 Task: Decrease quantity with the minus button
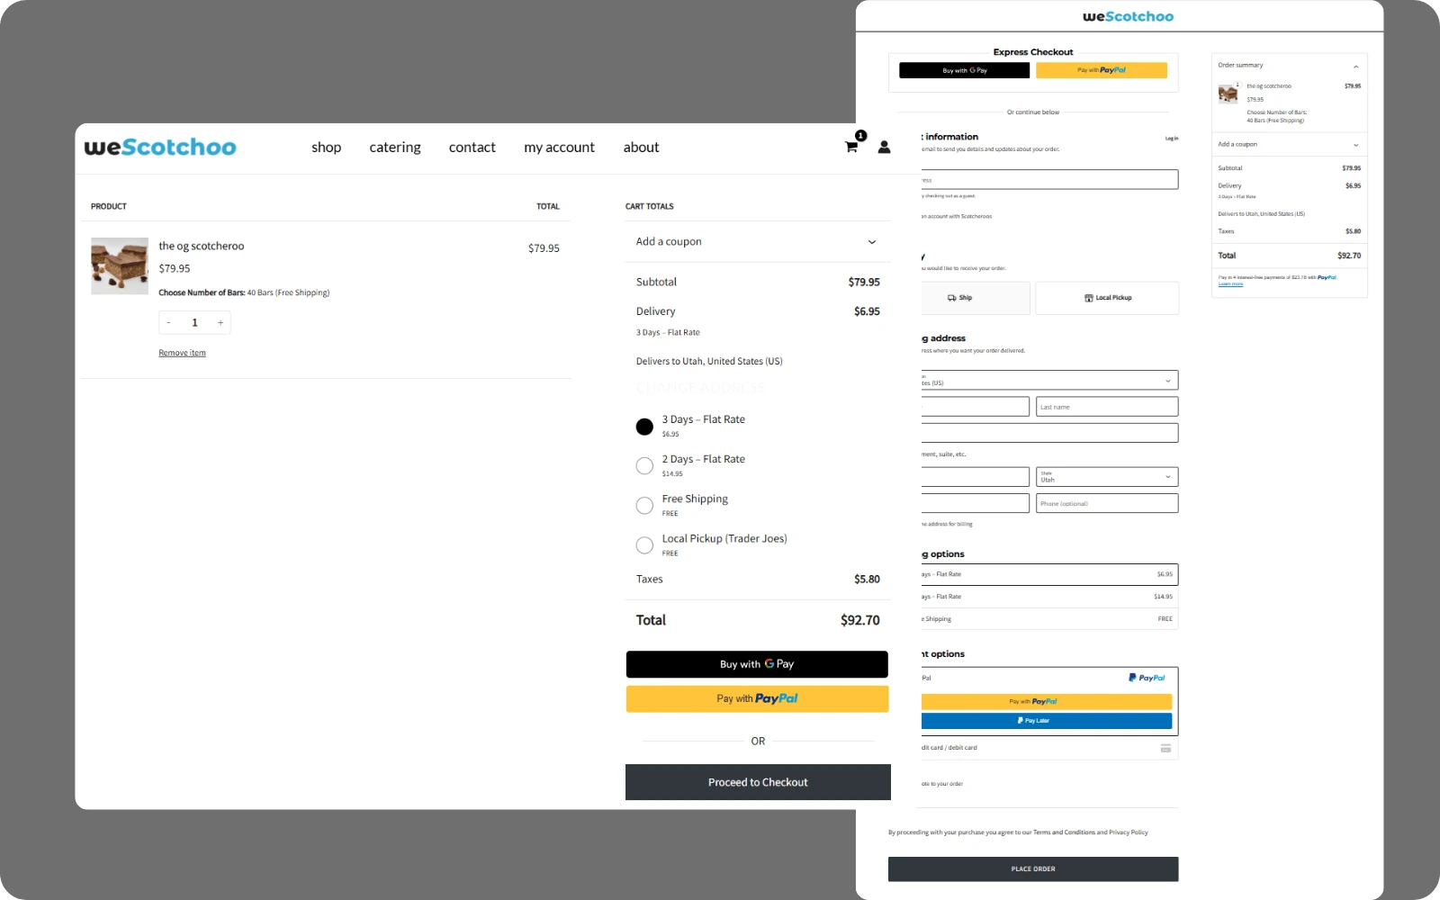(168, 322)
